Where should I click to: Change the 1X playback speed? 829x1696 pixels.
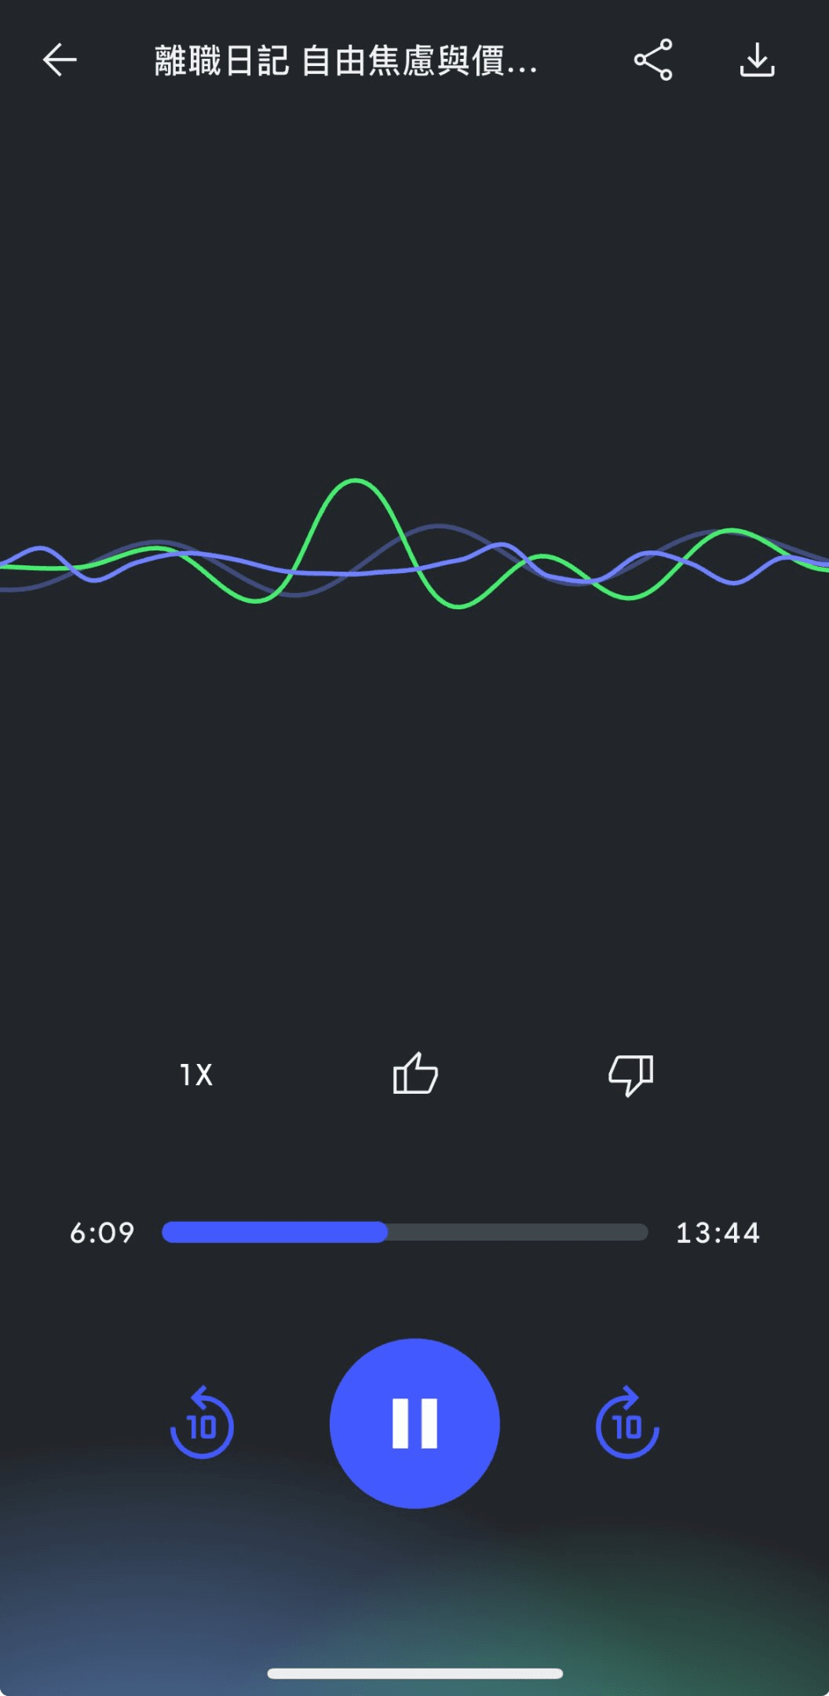click(196, 1075)
